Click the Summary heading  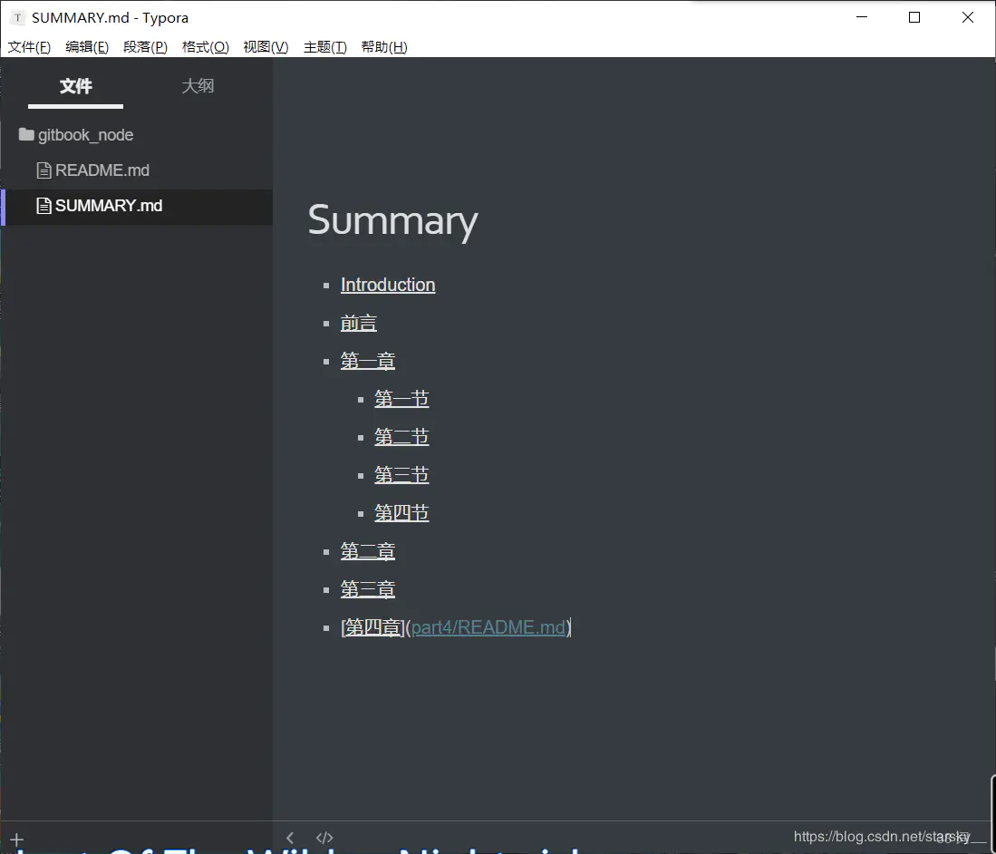392,220
